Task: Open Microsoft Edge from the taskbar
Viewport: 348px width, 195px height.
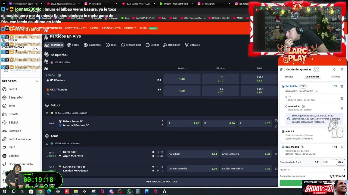Action: [x=49, y=191]
